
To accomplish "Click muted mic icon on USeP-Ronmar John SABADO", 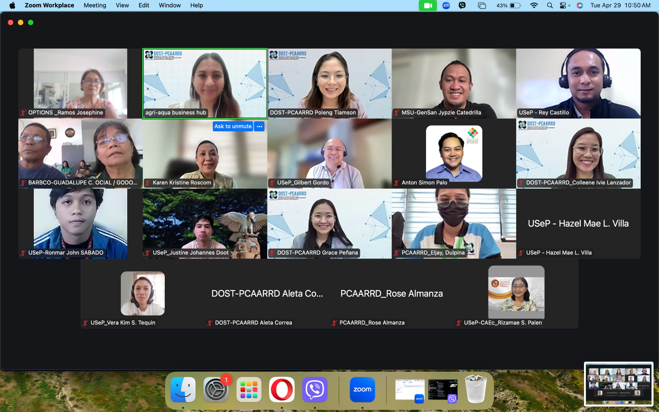I will (23, 253).
